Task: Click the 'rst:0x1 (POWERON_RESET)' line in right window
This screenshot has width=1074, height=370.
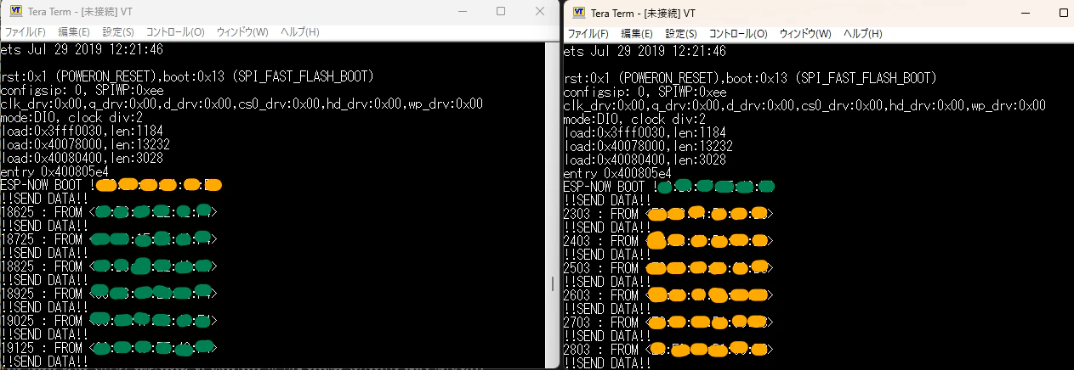Action: pyautogui.click(x=751, y=79)
